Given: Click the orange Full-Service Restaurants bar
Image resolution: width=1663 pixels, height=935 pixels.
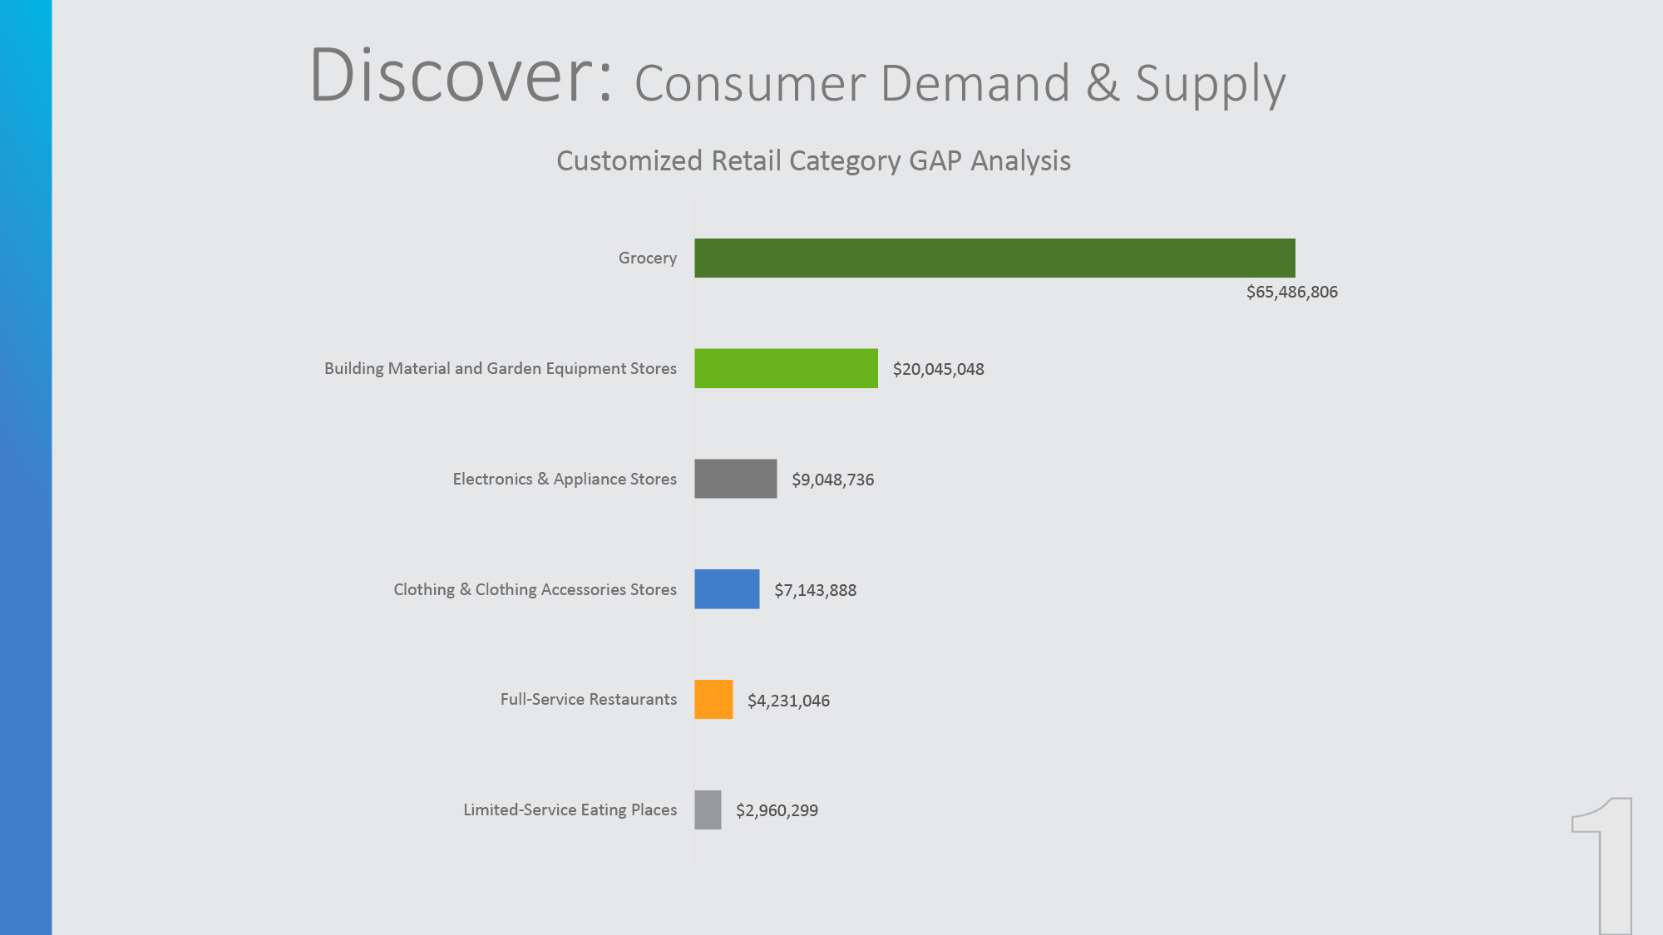Looking at the screenshot, I should coord(713,699).
